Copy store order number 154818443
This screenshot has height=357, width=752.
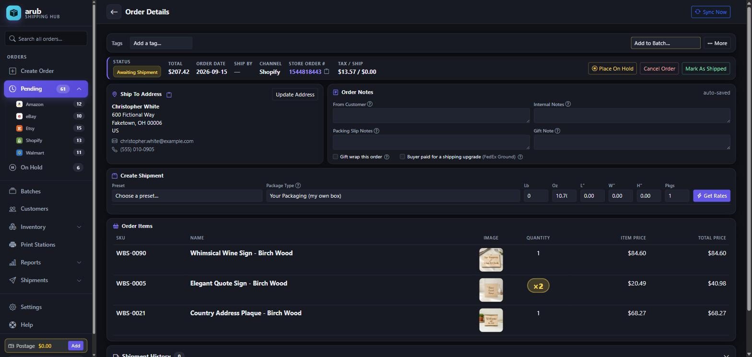(x=327, y=72)
